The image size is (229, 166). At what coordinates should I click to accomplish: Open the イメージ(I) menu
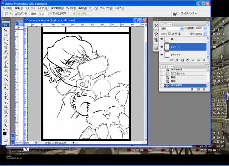coord(30,8)
